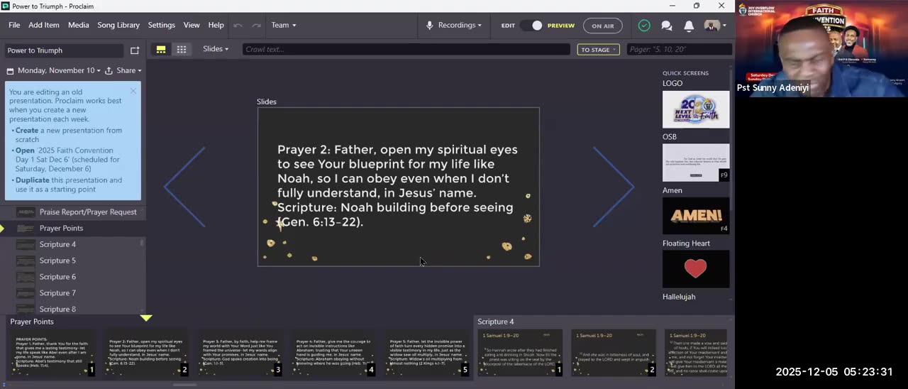Click the microphone Recordings icon
This screenshot has height=389, width=908.
(x=429, y=25)
